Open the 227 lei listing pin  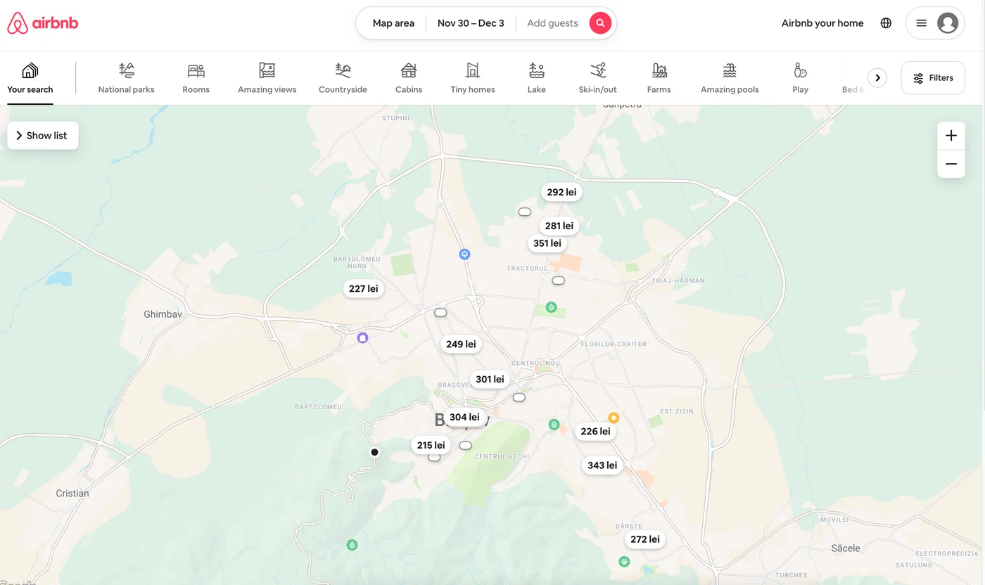pos(363,288)
